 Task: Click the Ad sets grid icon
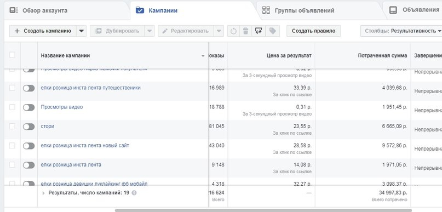(266, 10)
